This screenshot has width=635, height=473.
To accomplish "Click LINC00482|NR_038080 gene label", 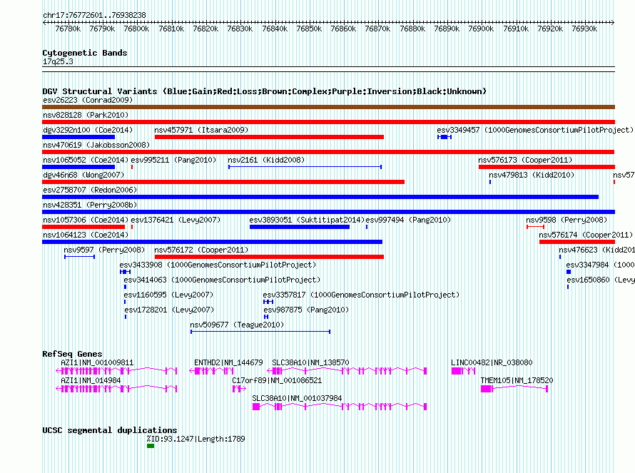I will (492, 362).
